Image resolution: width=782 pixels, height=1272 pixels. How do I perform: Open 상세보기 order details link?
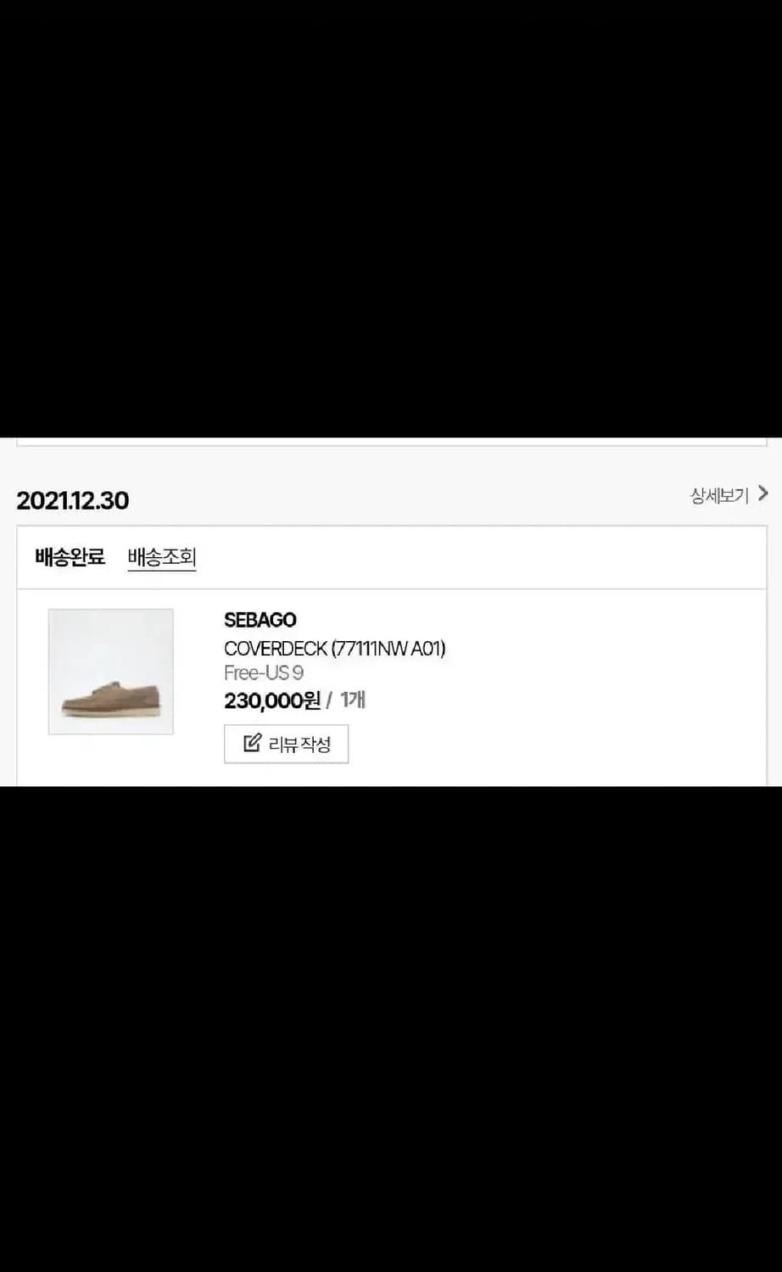click(x=729, y=495)
